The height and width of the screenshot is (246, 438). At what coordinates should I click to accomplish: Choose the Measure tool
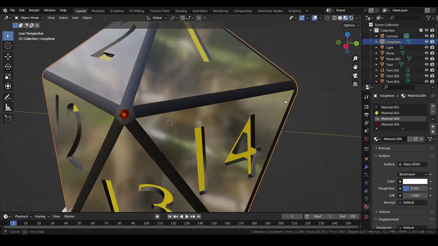pos(8,108)
